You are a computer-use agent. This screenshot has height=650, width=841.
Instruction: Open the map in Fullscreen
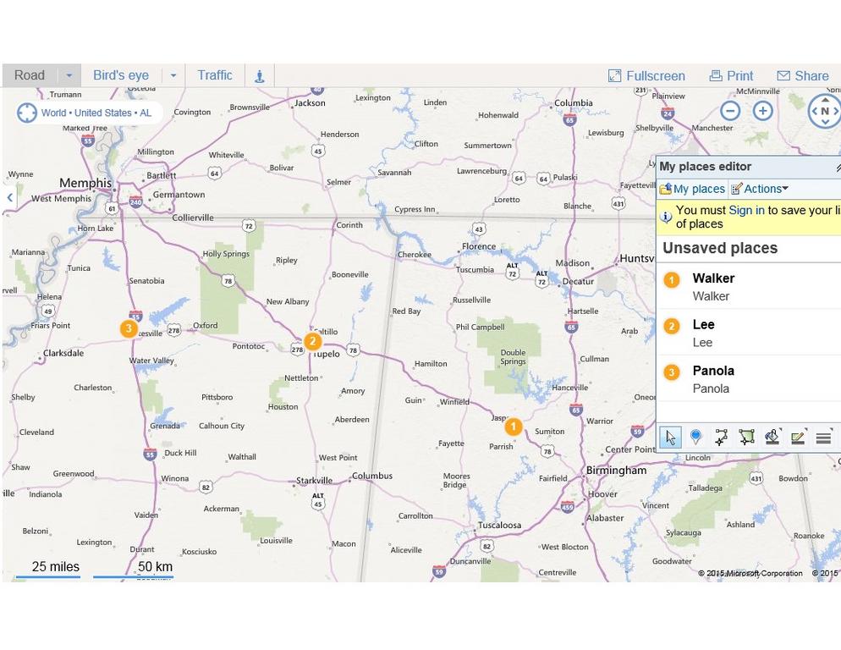[646, 76]
